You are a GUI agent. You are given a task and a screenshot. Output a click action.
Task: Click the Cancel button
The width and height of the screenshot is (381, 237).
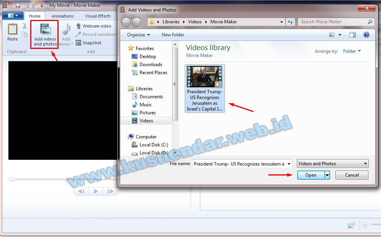point(352,175)
